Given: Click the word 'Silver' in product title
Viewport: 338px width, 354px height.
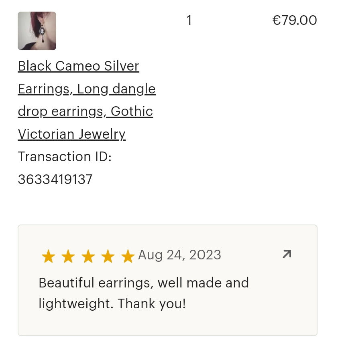Looking at the screenshot, I should click(121, 66).
